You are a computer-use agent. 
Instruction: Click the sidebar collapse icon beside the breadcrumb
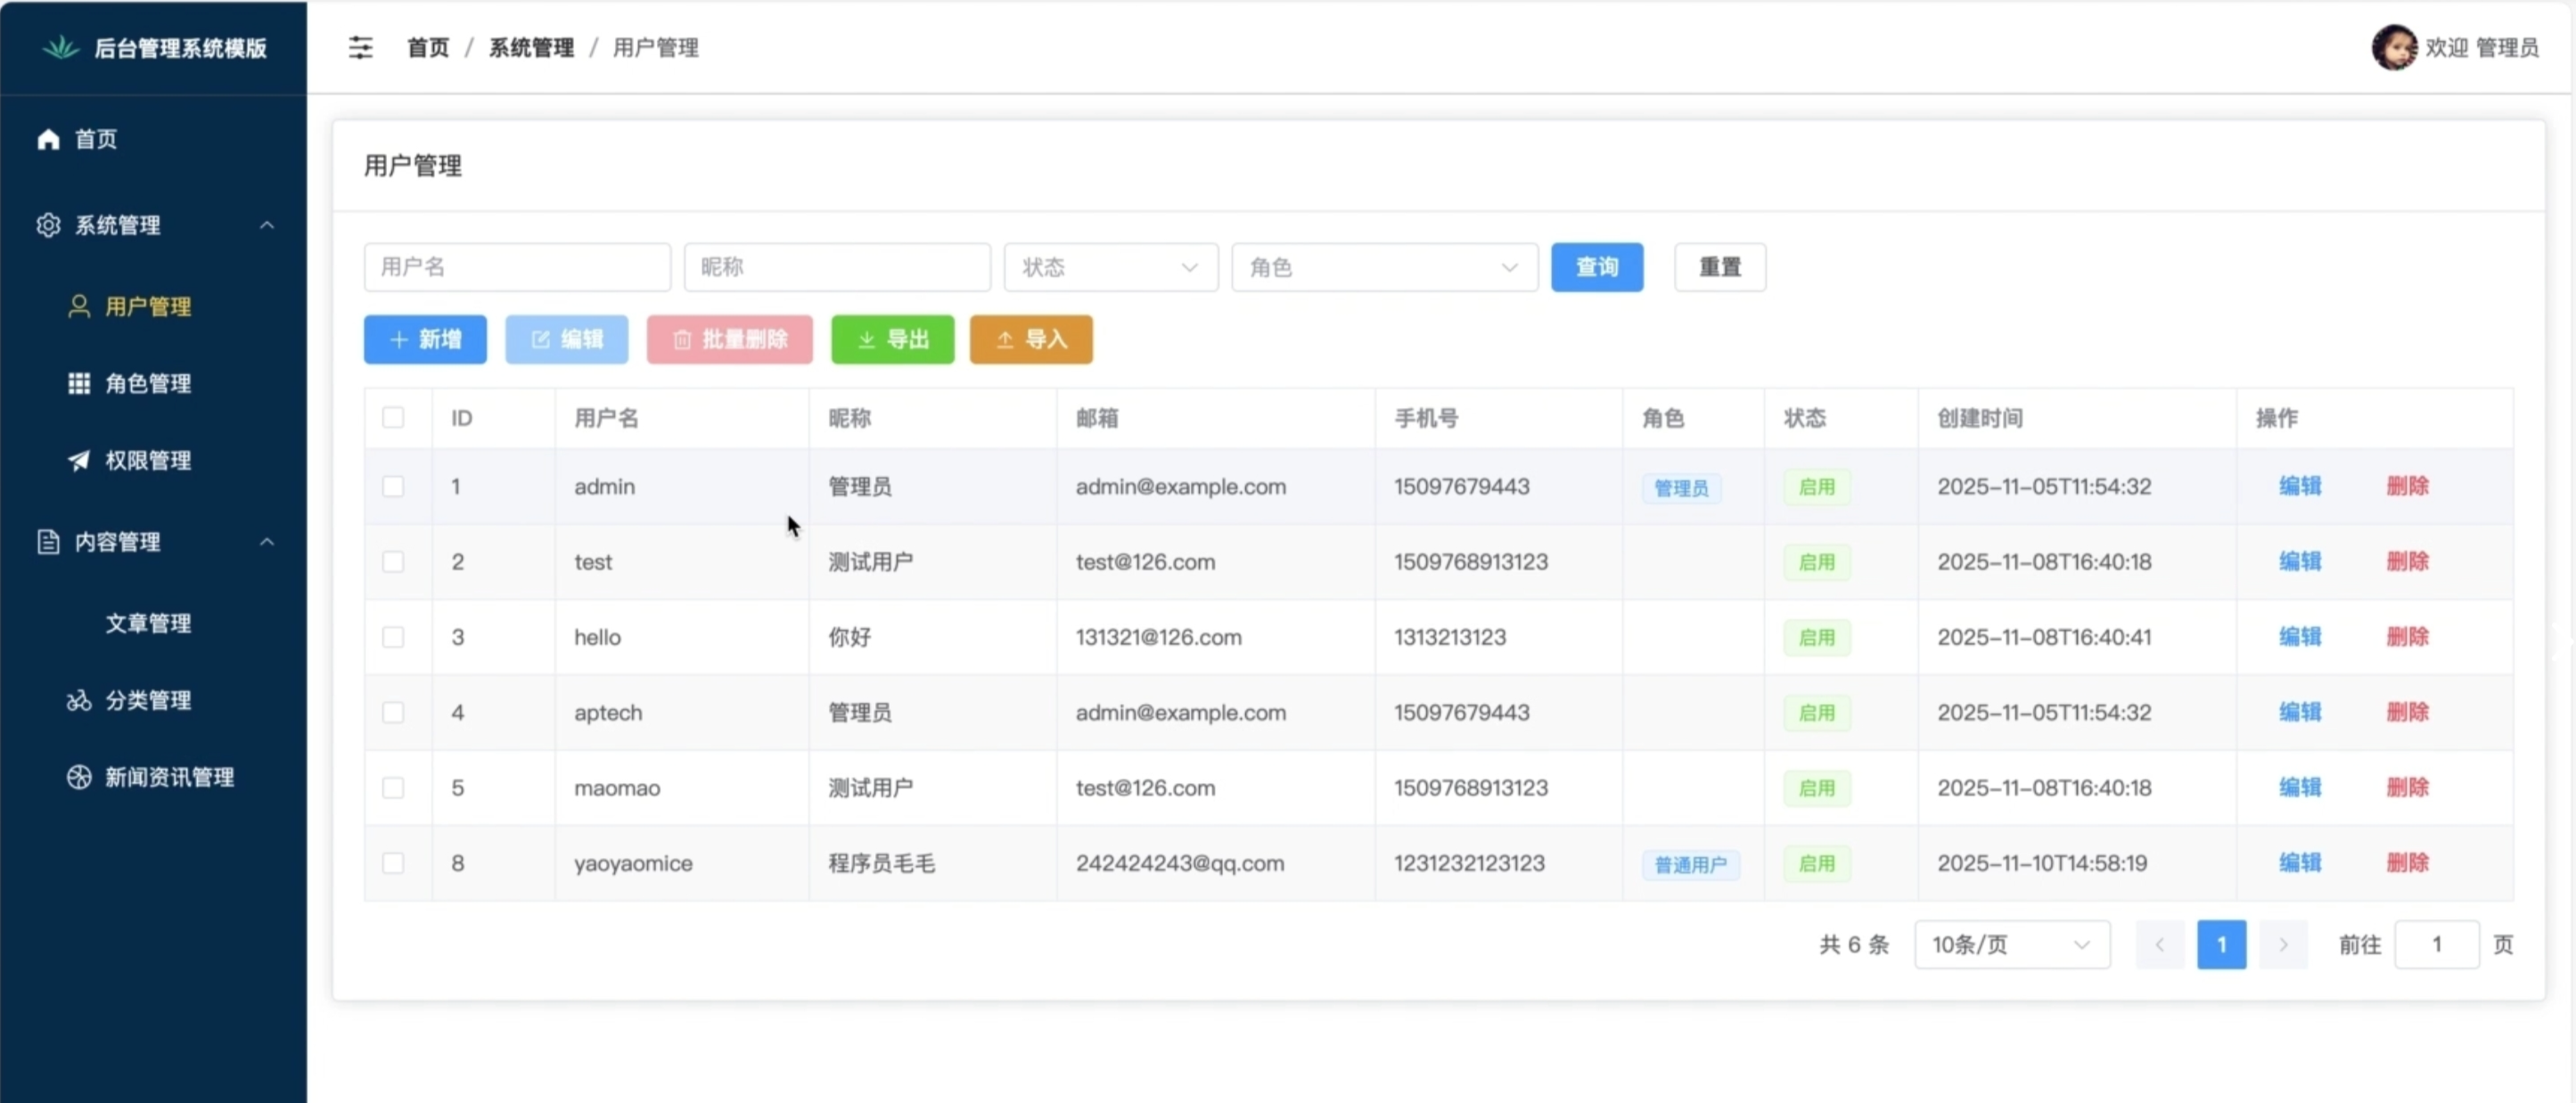[360, 47]
